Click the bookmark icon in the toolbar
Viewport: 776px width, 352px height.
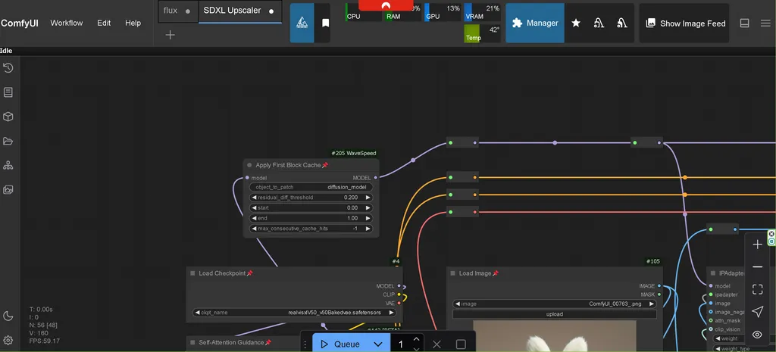point(325,23)
